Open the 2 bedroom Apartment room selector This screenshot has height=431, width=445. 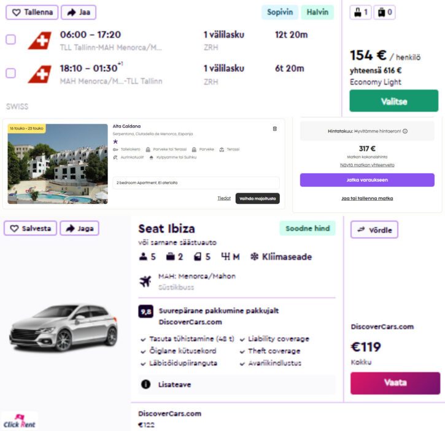[x=196, y=182]
